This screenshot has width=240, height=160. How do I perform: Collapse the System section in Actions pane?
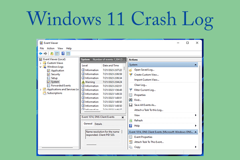[x=195, y=64]
